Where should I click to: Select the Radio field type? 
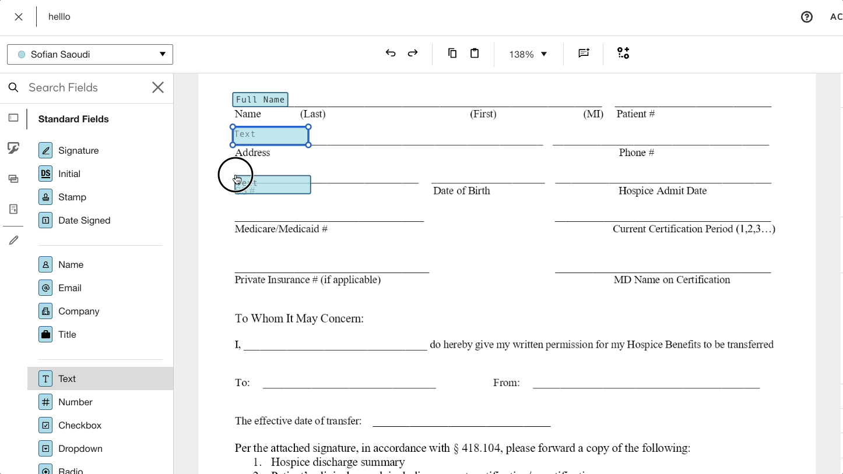(x=100, y=469)
